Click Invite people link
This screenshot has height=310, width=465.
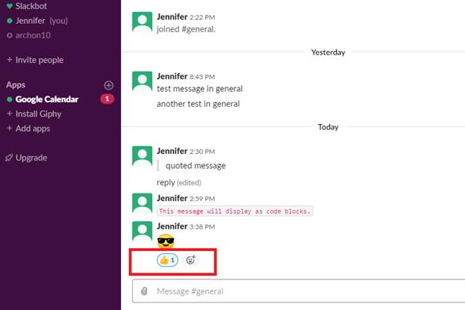[40, 60]
